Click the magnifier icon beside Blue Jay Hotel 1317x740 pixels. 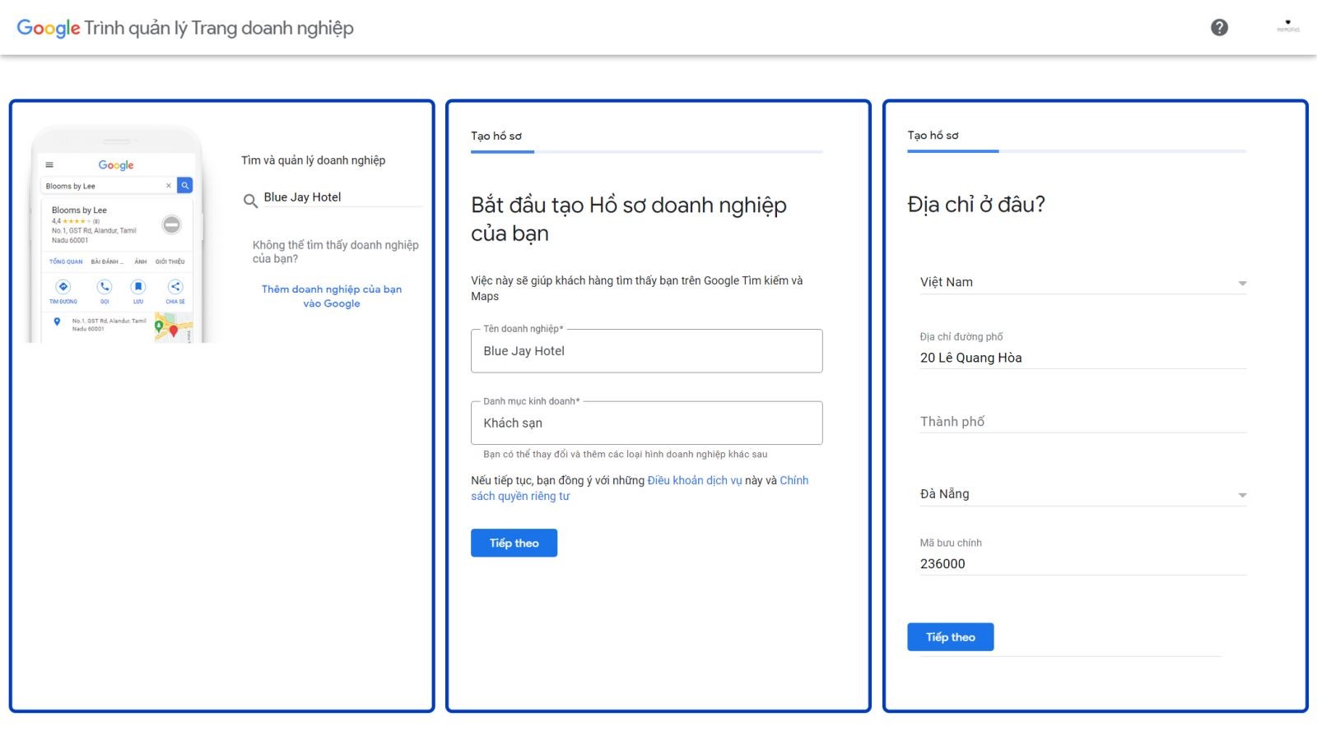pyautogui.click(x=250, y=200)
